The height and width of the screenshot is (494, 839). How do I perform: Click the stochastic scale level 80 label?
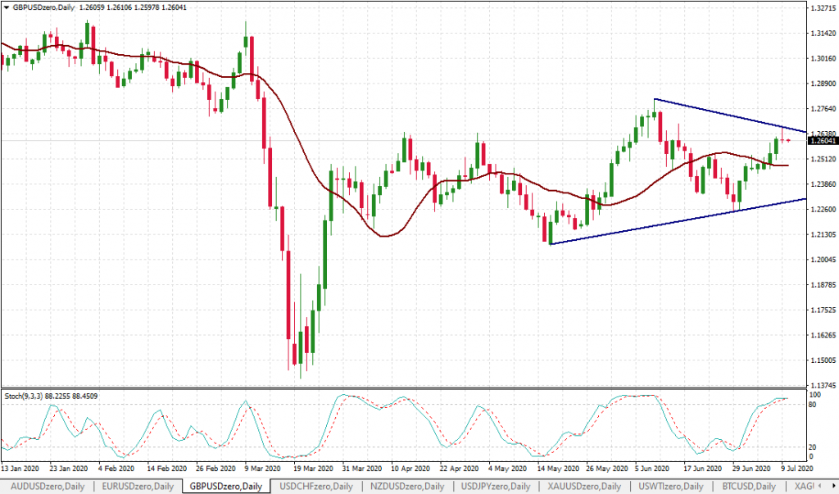(813, 405)
